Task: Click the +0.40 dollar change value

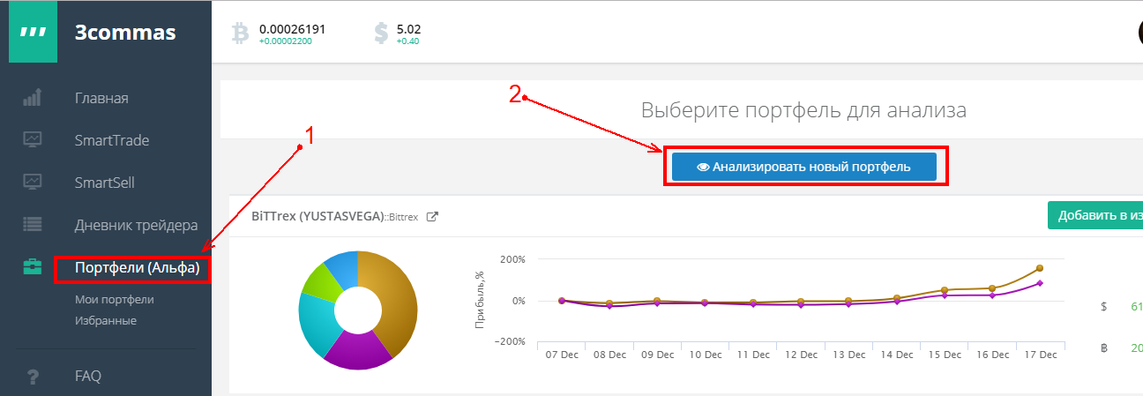Action: coord(407,41)
